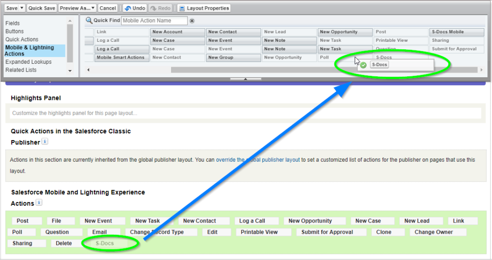Select New Group in the palette
492x260 pixels.
point(234,58)
